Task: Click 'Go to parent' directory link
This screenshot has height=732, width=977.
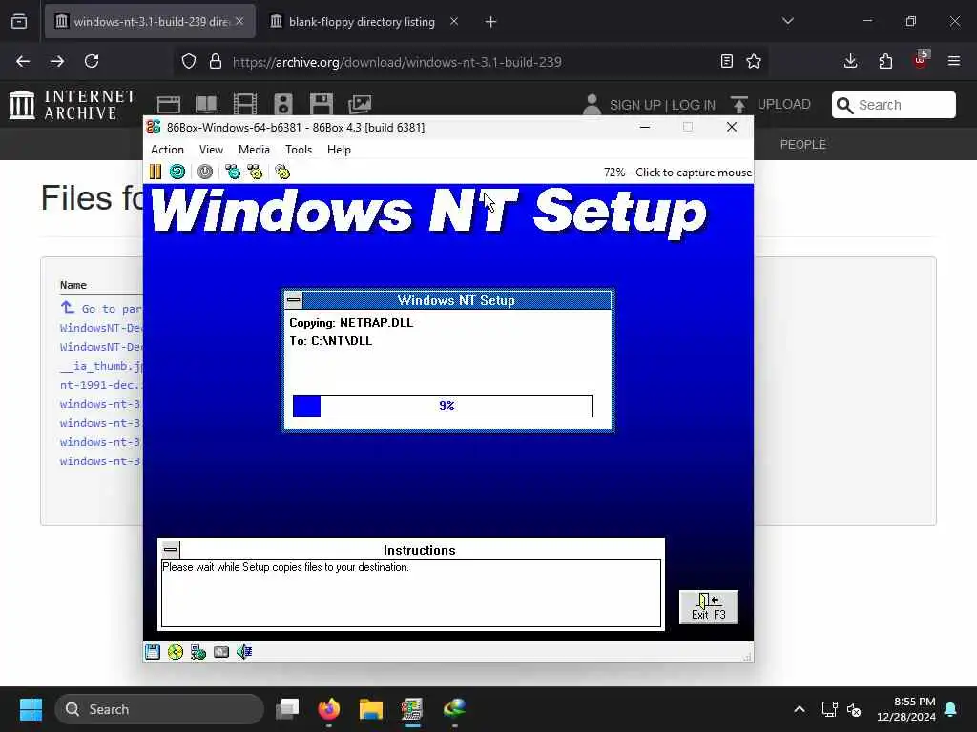Action: click(x=101, y=308)
